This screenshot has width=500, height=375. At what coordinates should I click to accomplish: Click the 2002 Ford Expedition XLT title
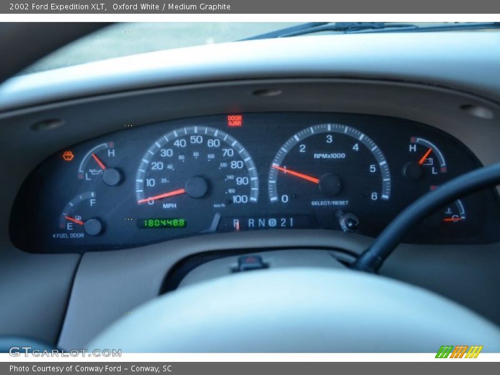tap(57, 7)
